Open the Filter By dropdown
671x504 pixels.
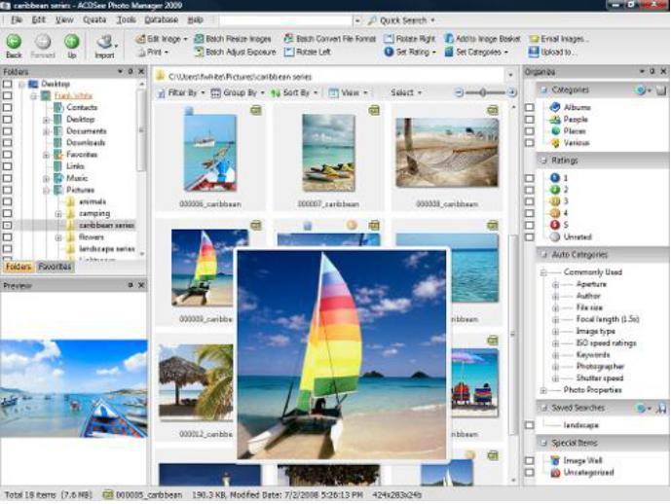click(181, 92)
